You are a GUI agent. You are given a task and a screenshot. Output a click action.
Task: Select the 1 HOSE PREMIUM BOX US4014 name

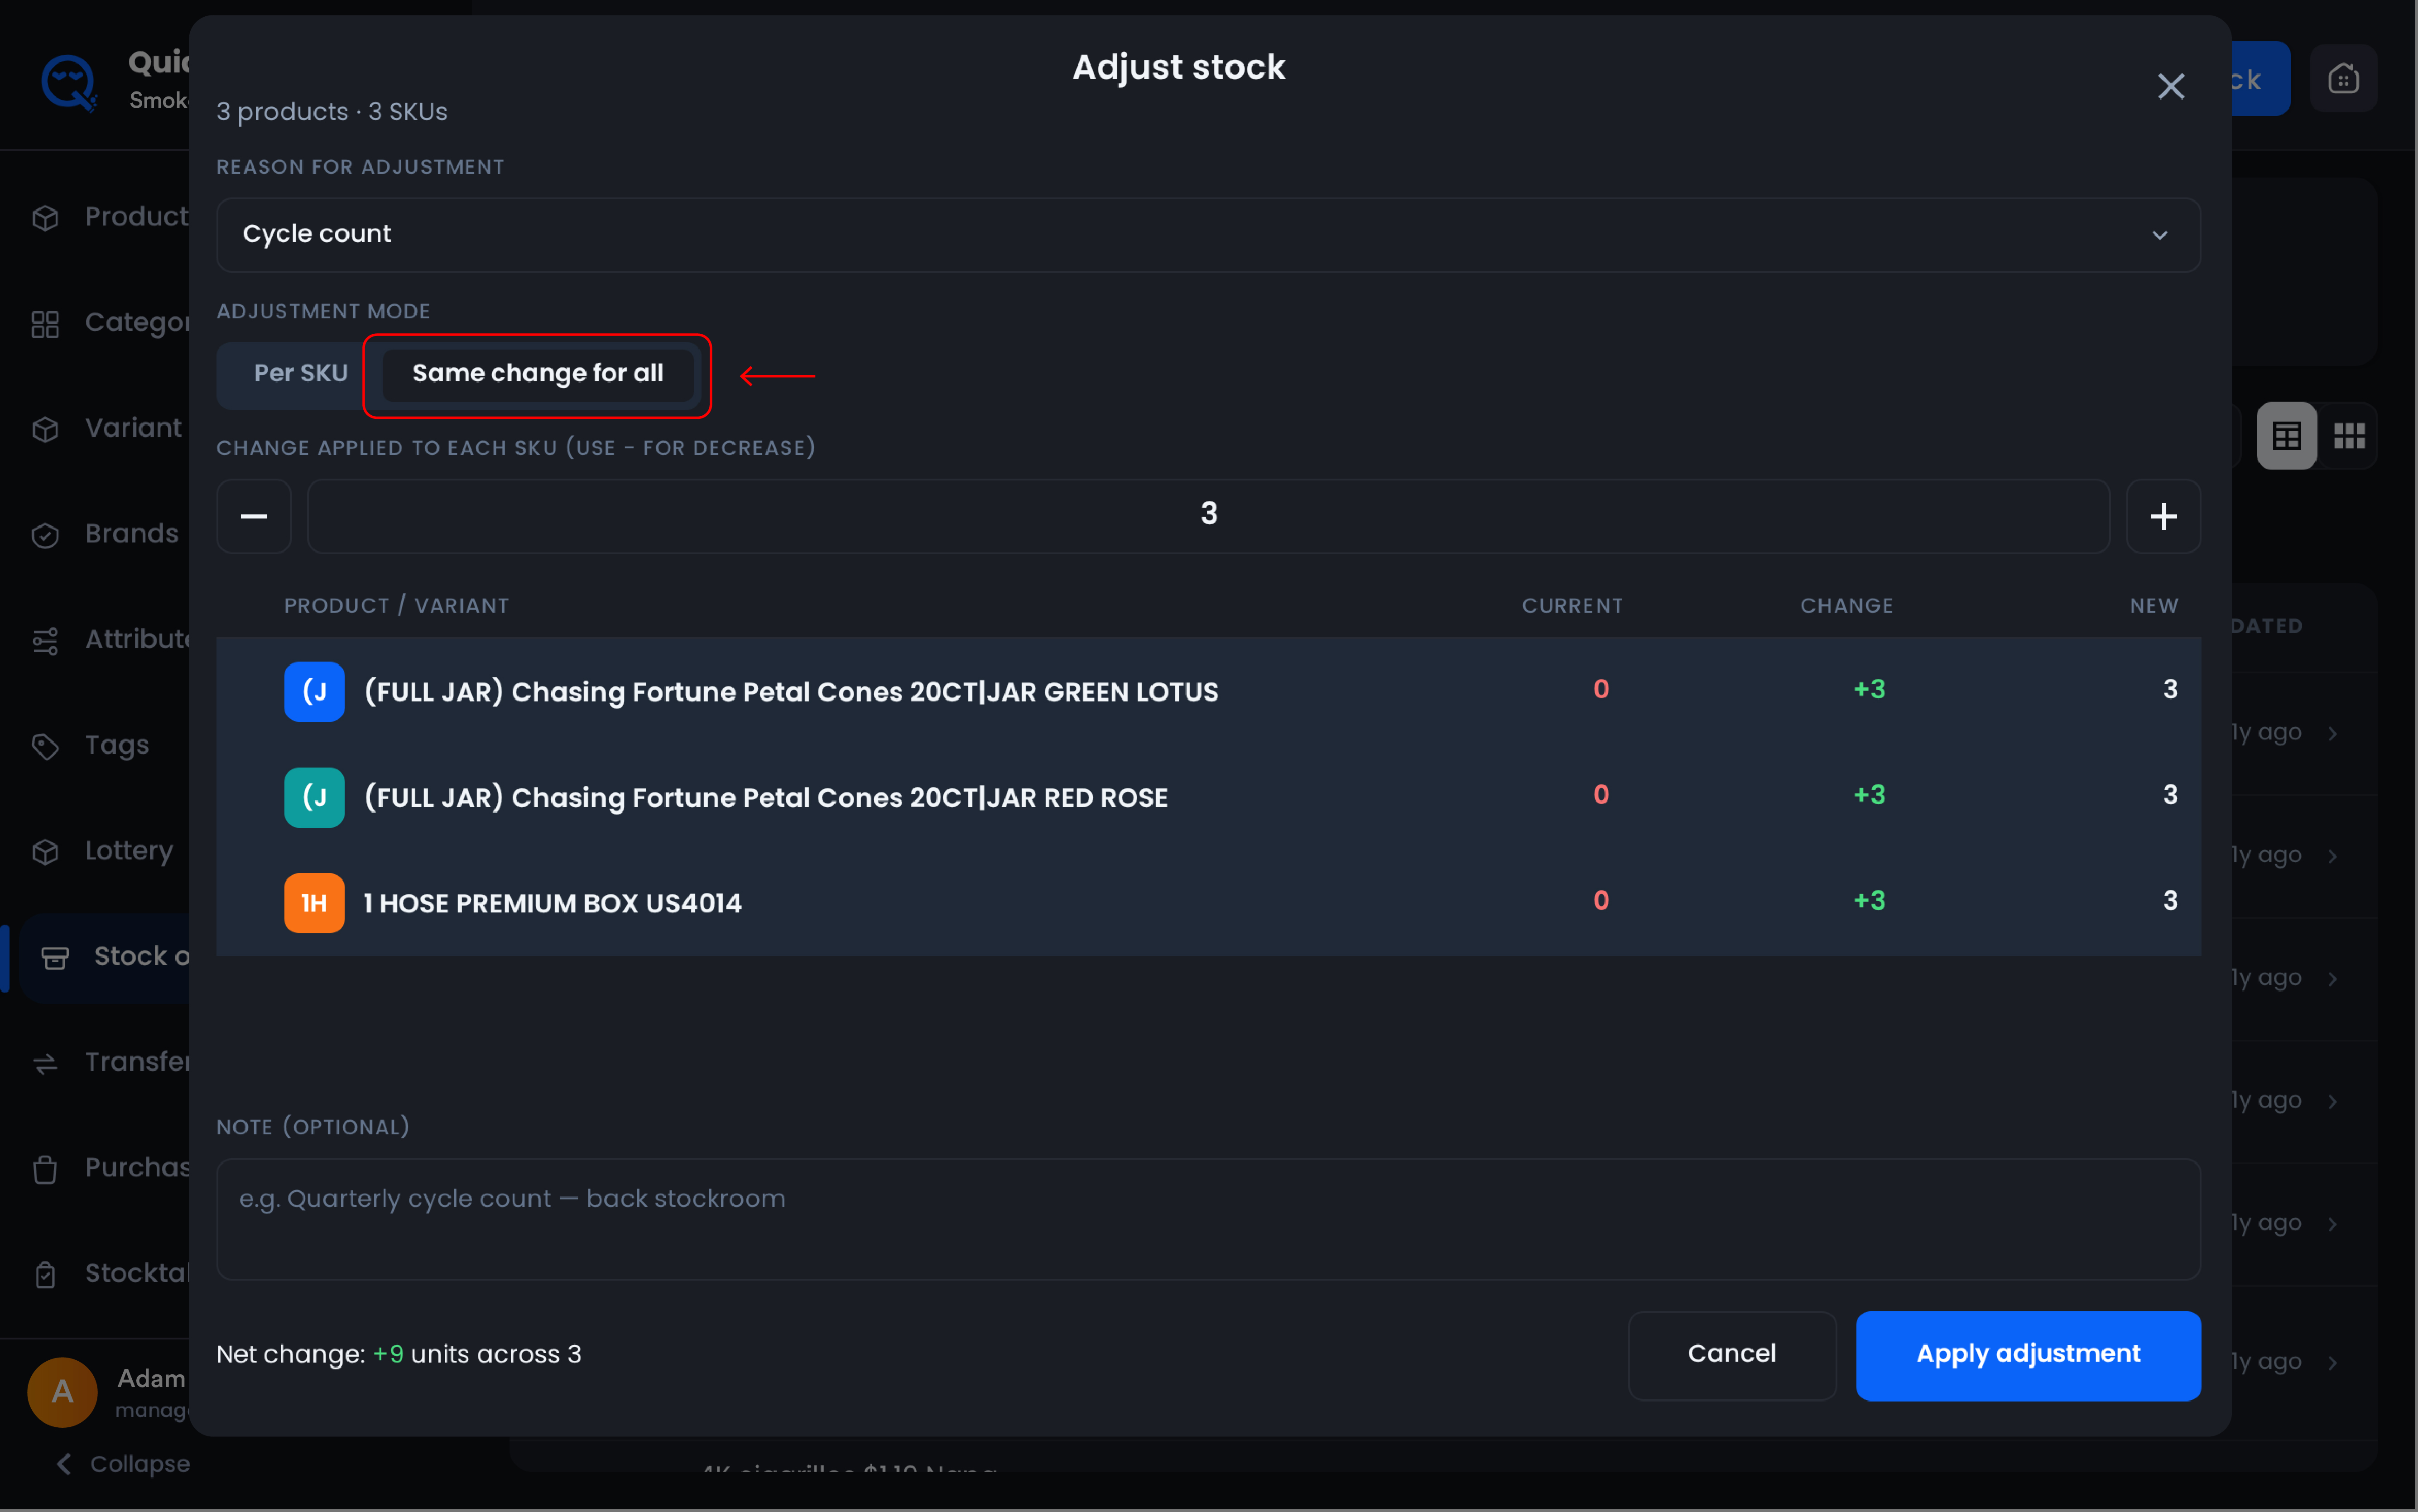[552, 903]
